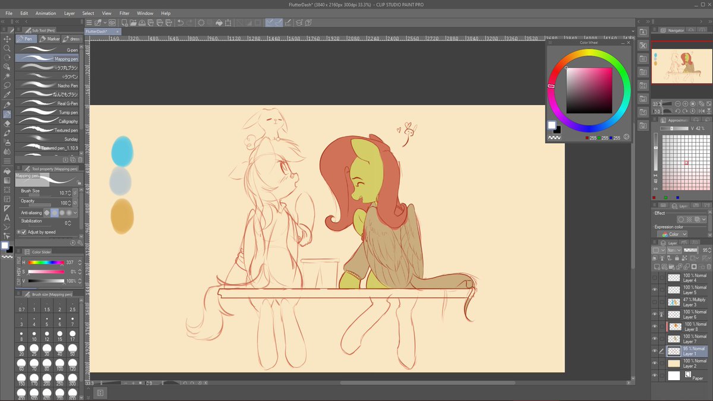Click the Open file folder icon
Screen dimensions: 713x401
[x=134, y=23]
